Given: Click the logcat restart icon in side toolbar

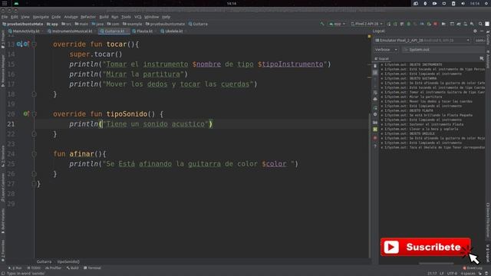Looking at the screenshot, I should [x=375, y=107].
